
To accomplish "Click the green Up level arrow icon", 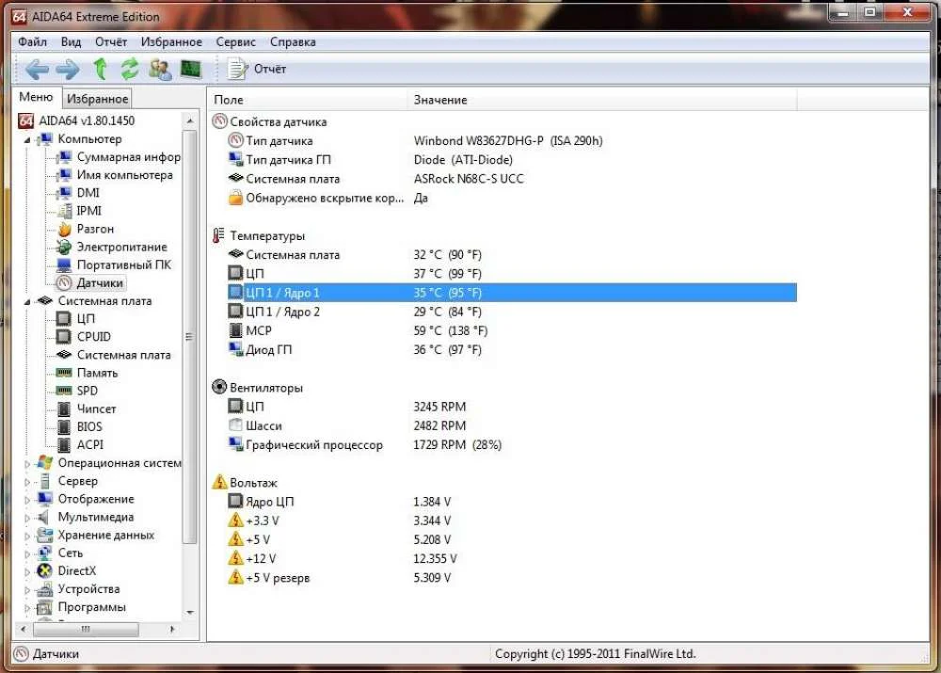I will 101,69.
